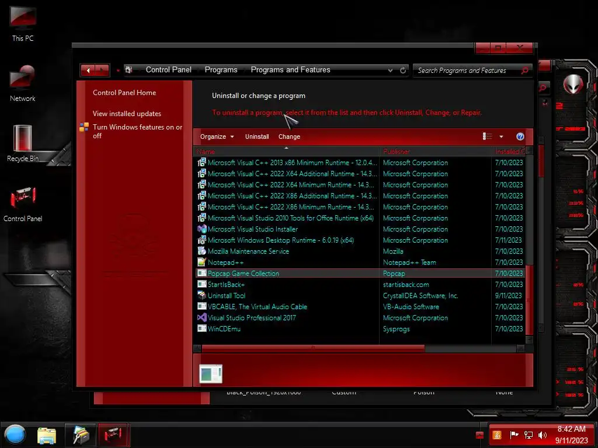Go back with the navigation arrow
Viewport: 598px width, 448px height.
pyautogui.click(x=88, y=70)
